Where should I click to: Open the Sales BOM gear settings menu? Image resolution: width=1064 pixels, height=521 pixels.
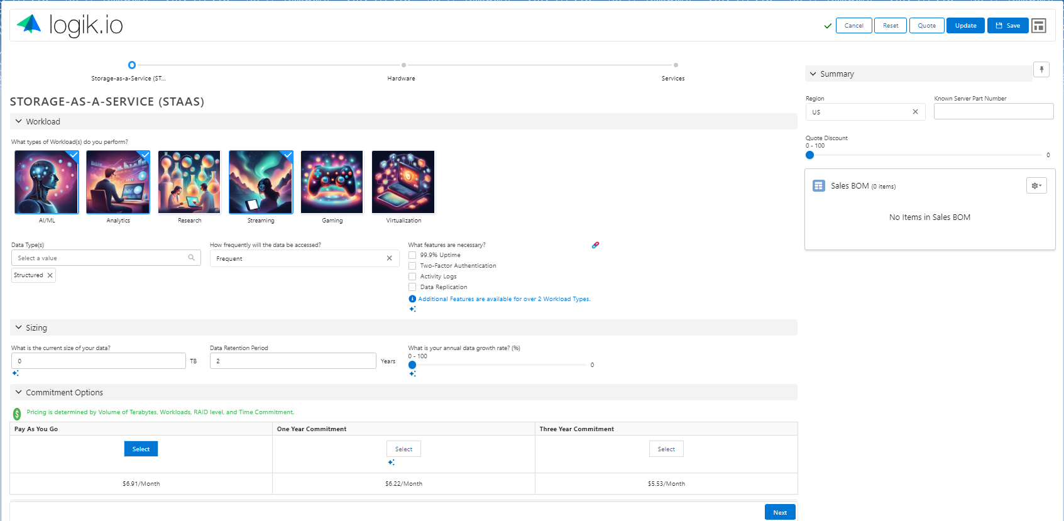click(1036, 185)
